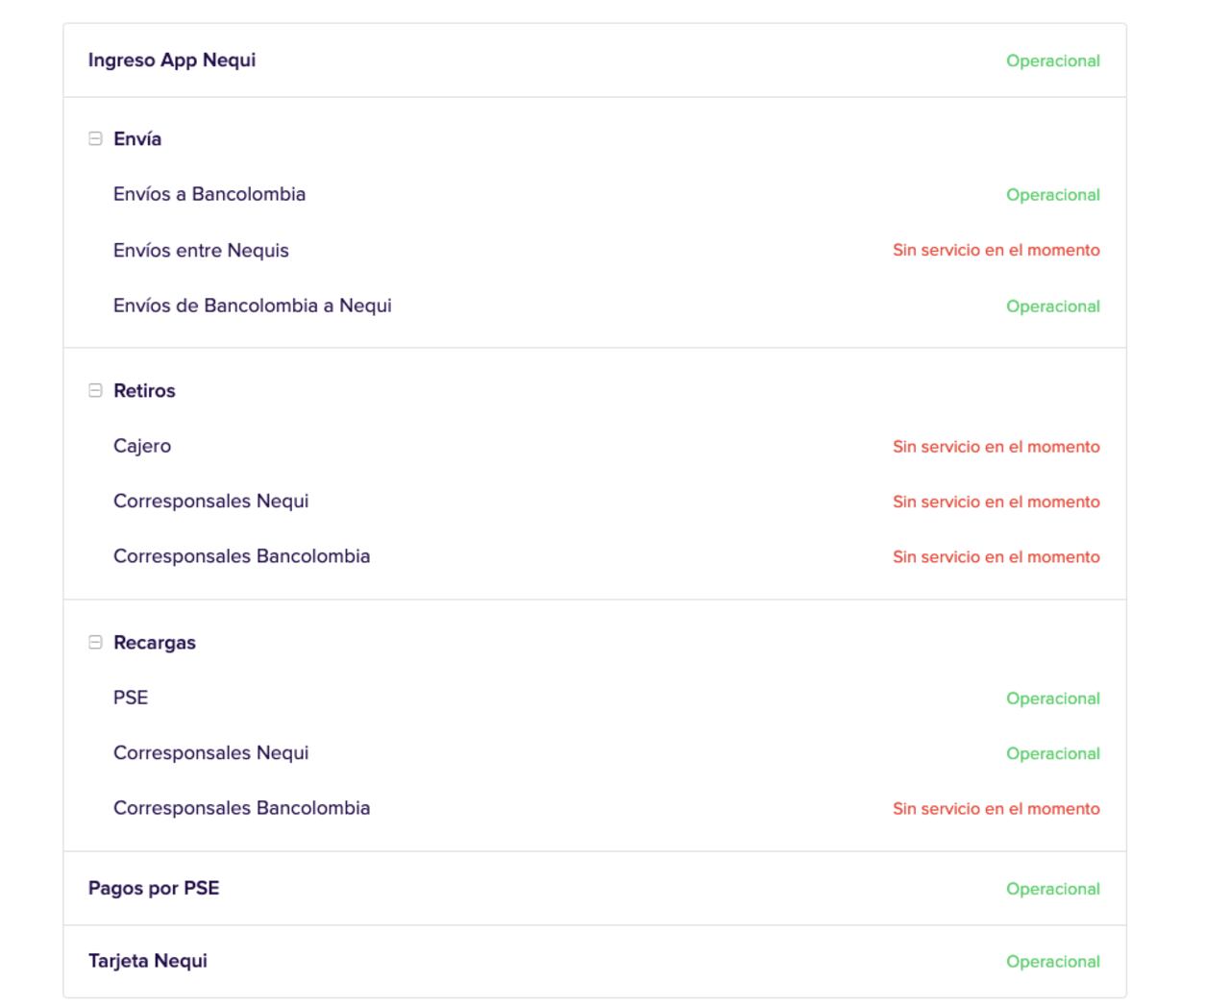1230x1006 pixels.
Task: Click Envíos entre Nequis outage status text
Action: pos(996,251)
